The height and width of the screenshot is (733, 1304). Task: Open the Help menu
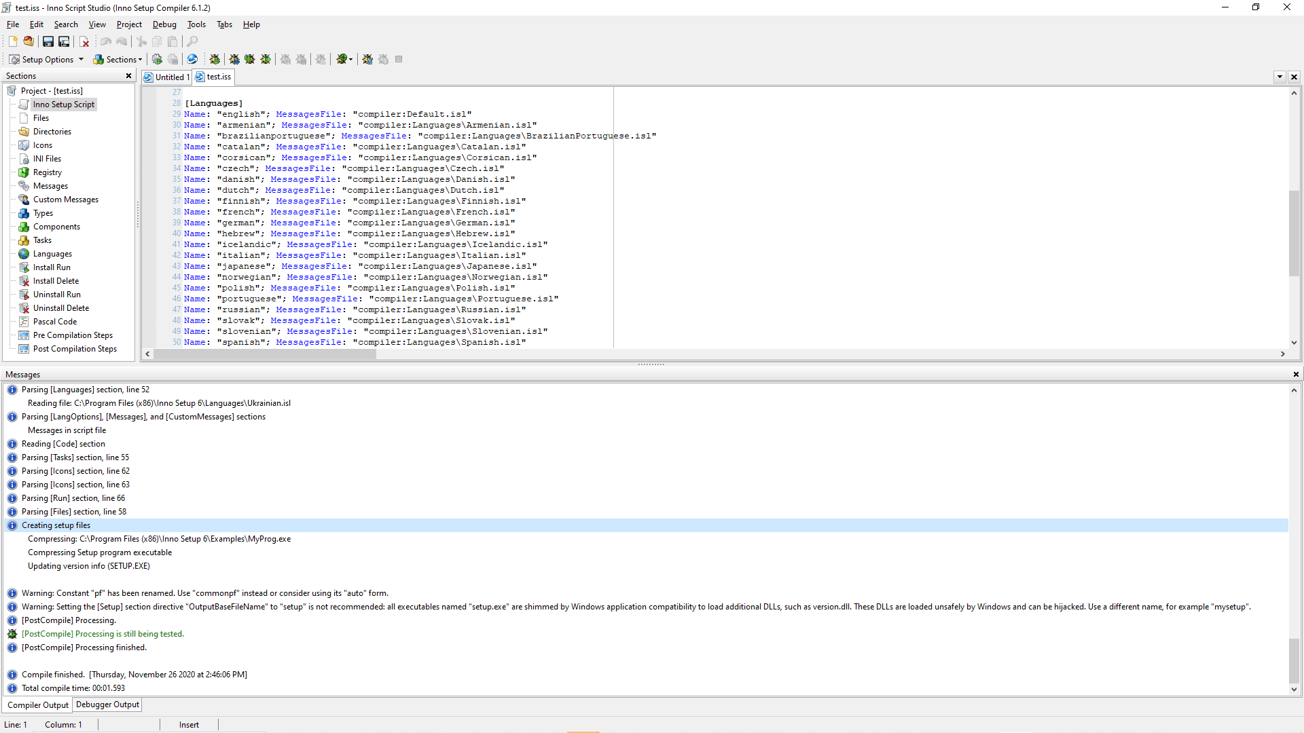coord(251,24)
